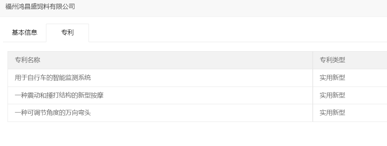Click 实用新型 in the massage patent row

[x=332, y=95]
